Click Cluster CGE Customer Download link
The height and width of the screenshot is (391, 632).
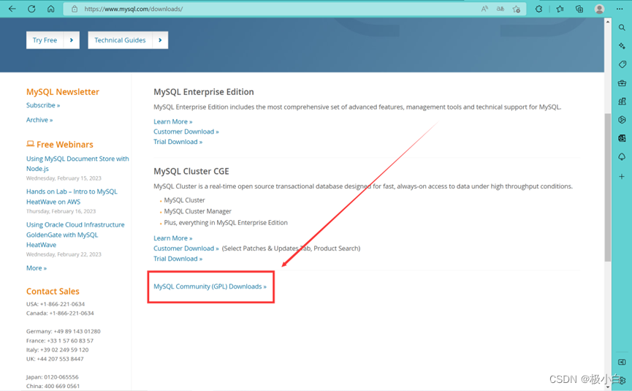click(x=186, y=248)
